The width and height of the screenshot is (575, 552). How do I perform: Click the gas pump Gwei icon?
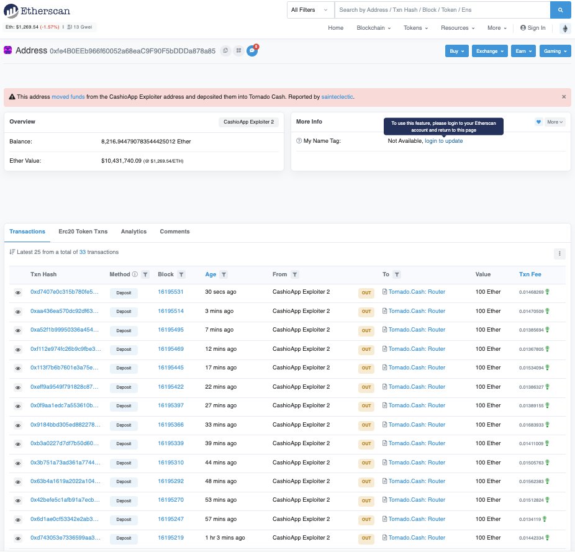point(70,27)
